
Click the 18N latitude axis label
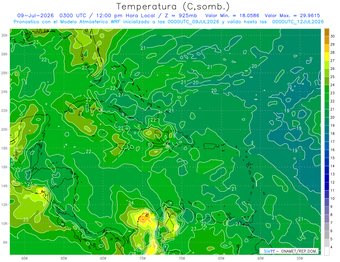(x=4, y=148)
